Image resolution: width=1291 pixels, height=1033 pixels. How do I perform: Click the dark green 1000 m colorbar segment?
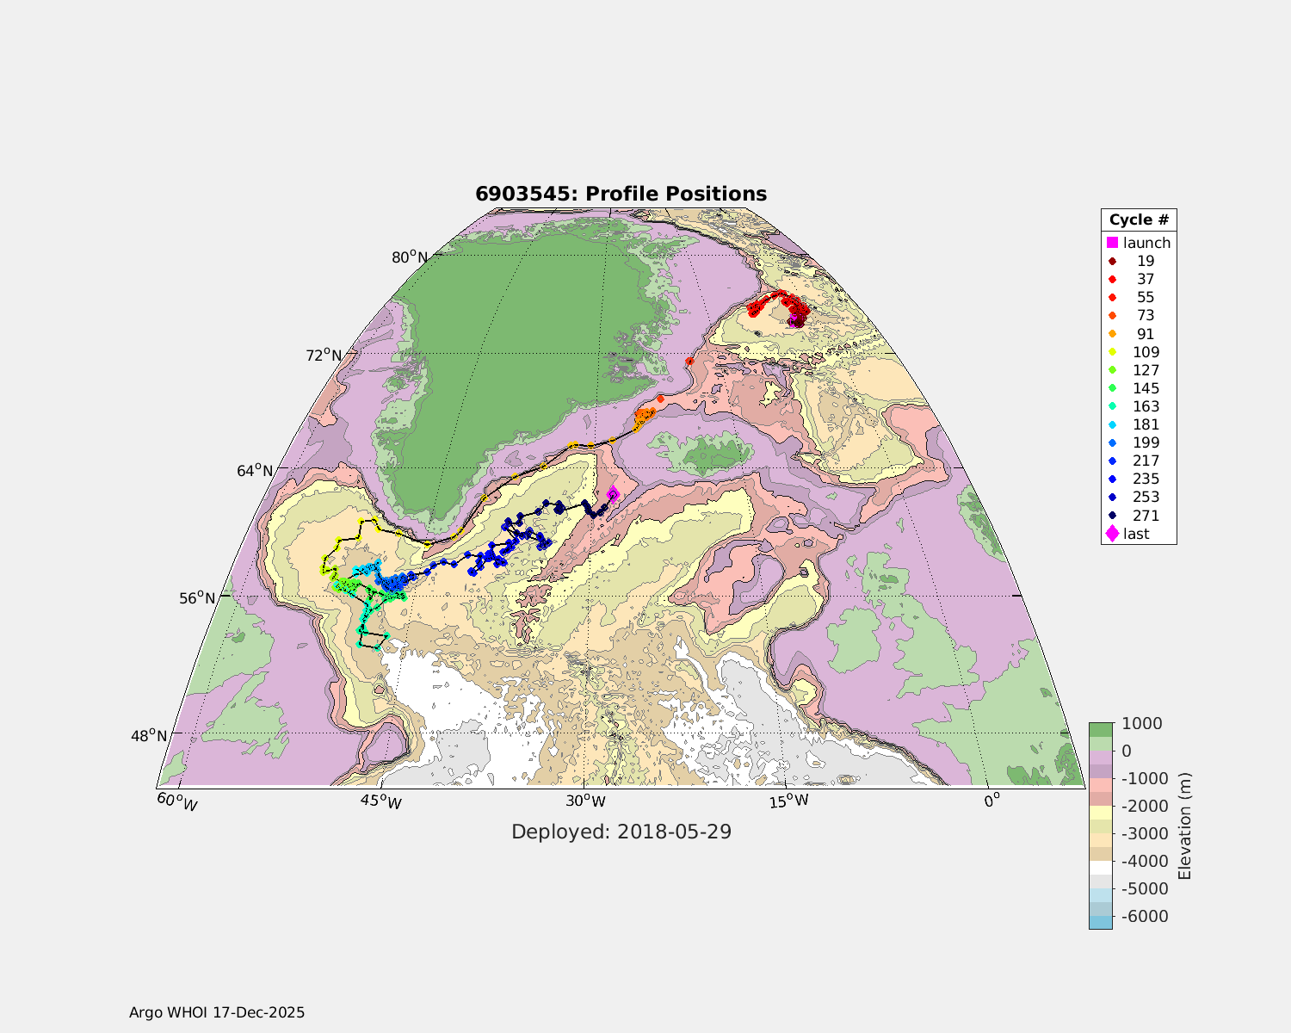(1100, 730)
